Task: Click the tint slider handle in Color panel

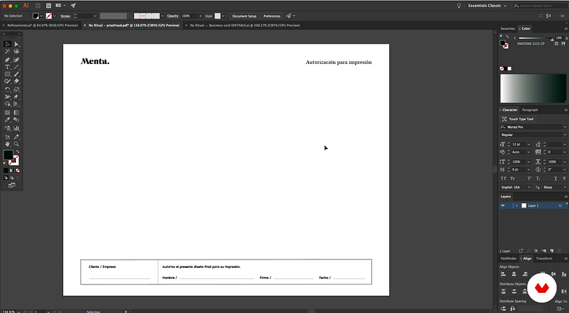Action: pos(552,40)
